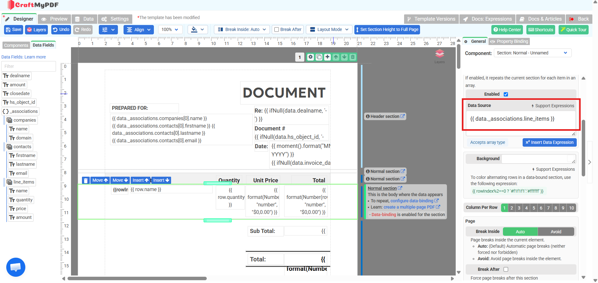
Task: Set Break Inside to Auto
Action: 520,232
